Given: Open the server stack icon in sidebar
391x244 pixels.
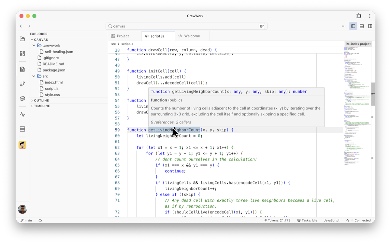Looking at the screenshot, I should 22,129.
